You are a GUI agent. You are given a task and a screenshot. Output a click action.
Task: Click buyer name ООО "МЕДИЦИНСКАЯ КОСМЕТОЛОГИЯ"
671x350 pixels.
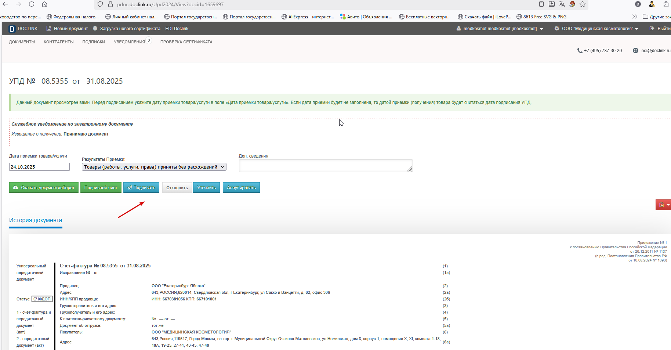click(x=191, y=332)
